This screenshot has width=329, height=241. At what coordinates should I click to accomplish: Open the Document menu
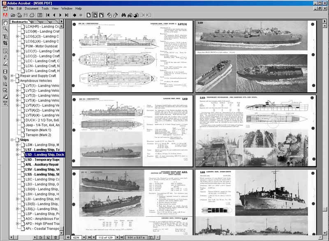[x=31, y=8]
